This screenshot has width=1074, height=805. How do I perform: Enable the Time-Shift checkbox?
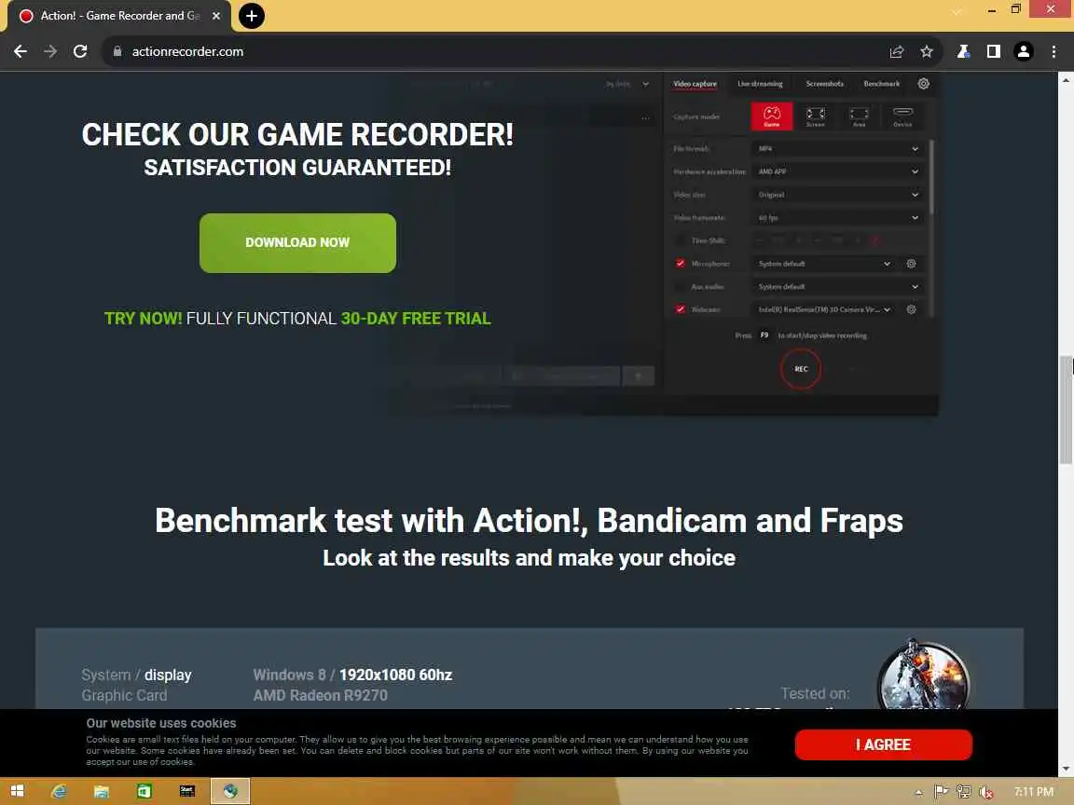[681, 240]
